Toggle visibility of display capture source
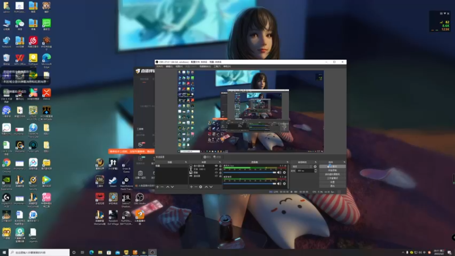 (x=216, y=166)
